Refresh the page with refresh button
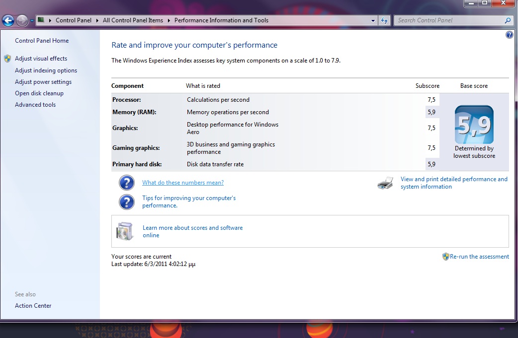This screenshot has height=338, width=518. [384, 20]
